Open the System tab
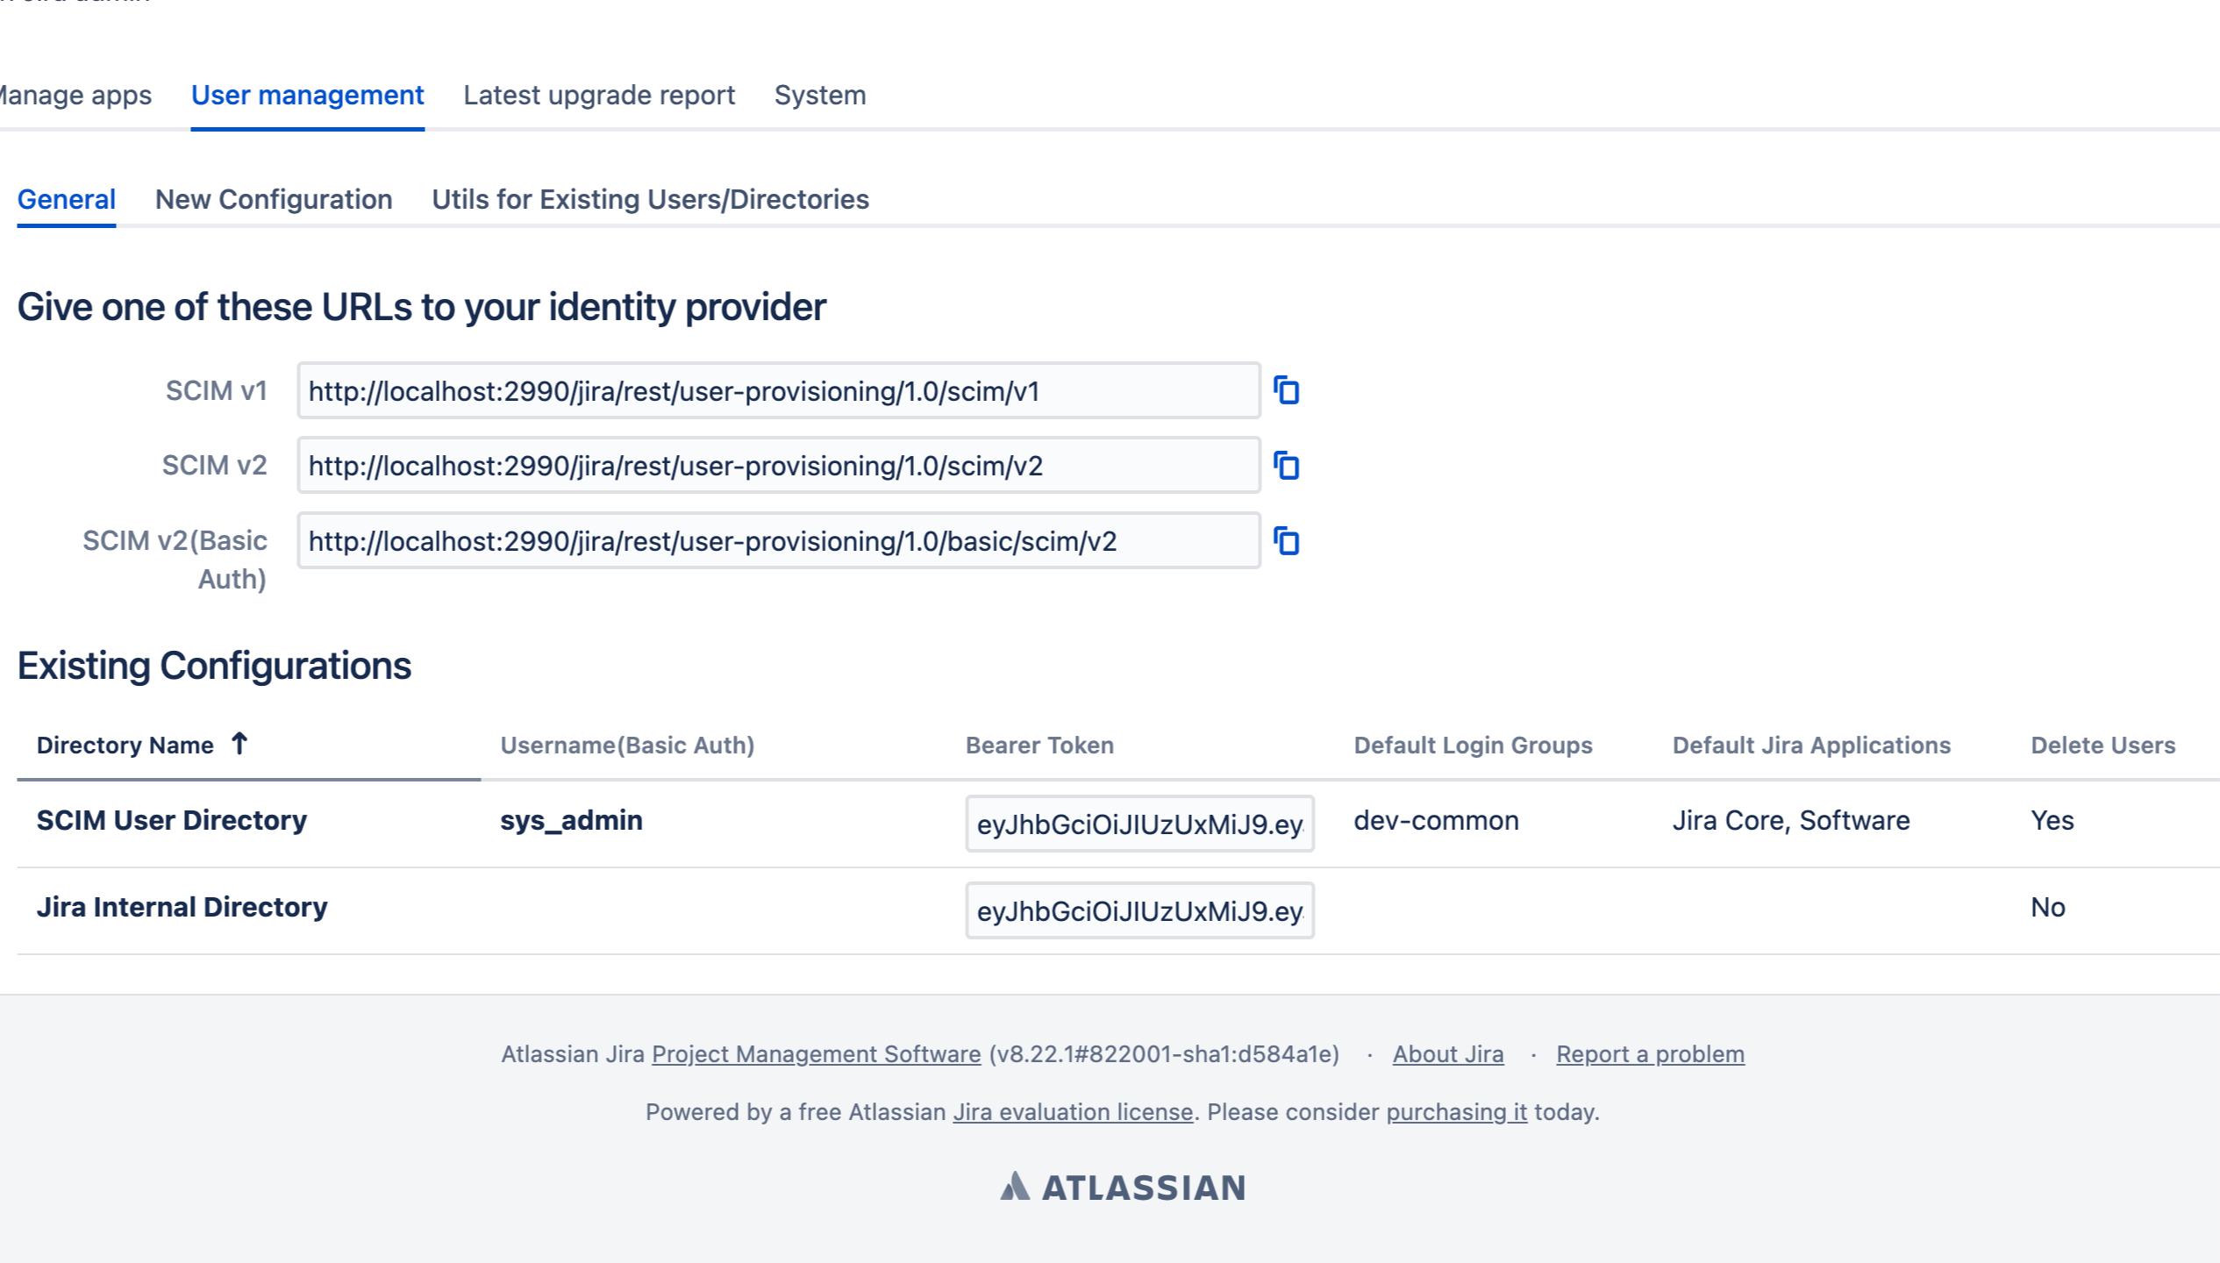2220x1263 pixels. 820,95
